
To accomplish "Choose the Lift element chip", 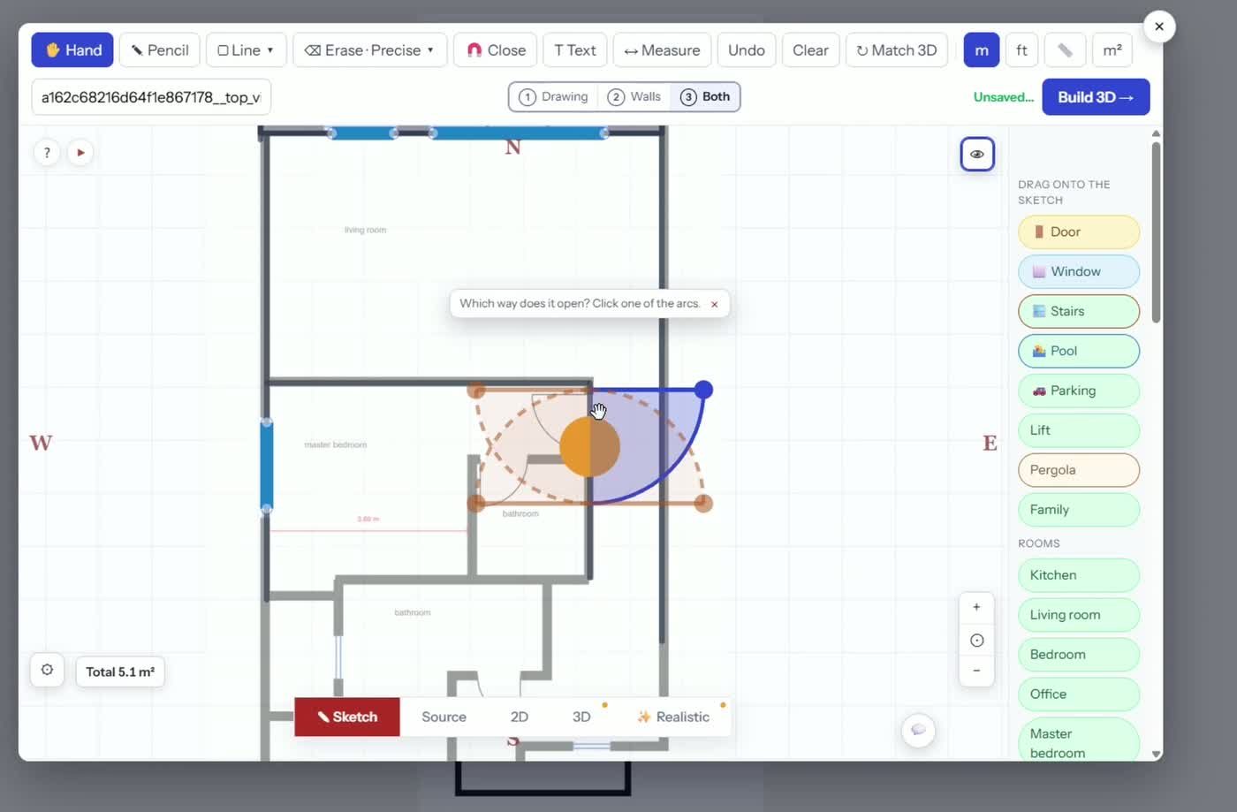I will (1079, 430).
